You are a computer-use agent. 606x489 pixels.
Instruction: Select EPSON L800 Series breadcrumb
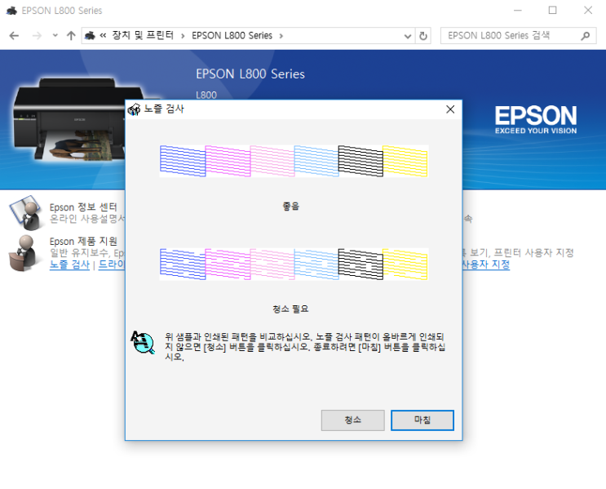pos(232,36)
